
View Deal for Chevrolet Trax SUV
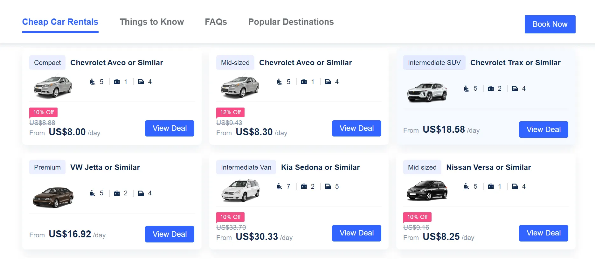click(543, 129)
